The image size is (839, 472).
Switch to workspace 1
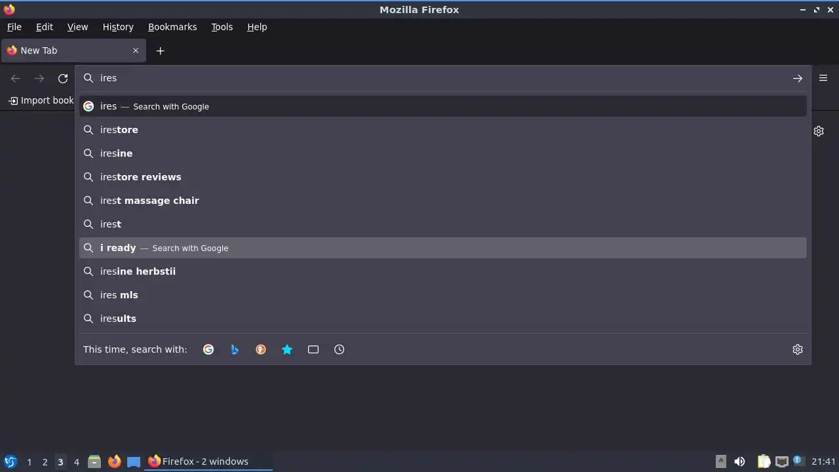click(x=29, y=462)
